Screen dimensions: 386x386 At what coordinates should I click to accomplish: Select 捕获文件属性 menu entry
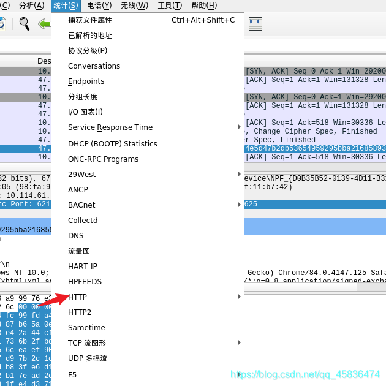click(148, 20)
